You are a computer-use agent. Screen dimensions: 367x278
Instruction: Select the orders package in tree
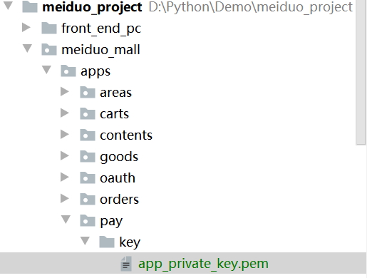119,200
